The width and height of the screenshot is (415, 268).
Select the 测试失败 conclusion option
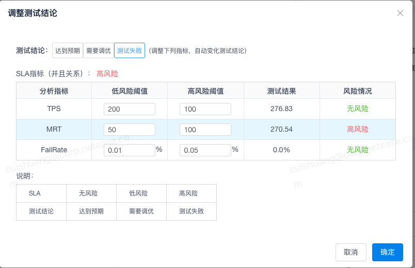pyautogui.click(x=129, y=50)
